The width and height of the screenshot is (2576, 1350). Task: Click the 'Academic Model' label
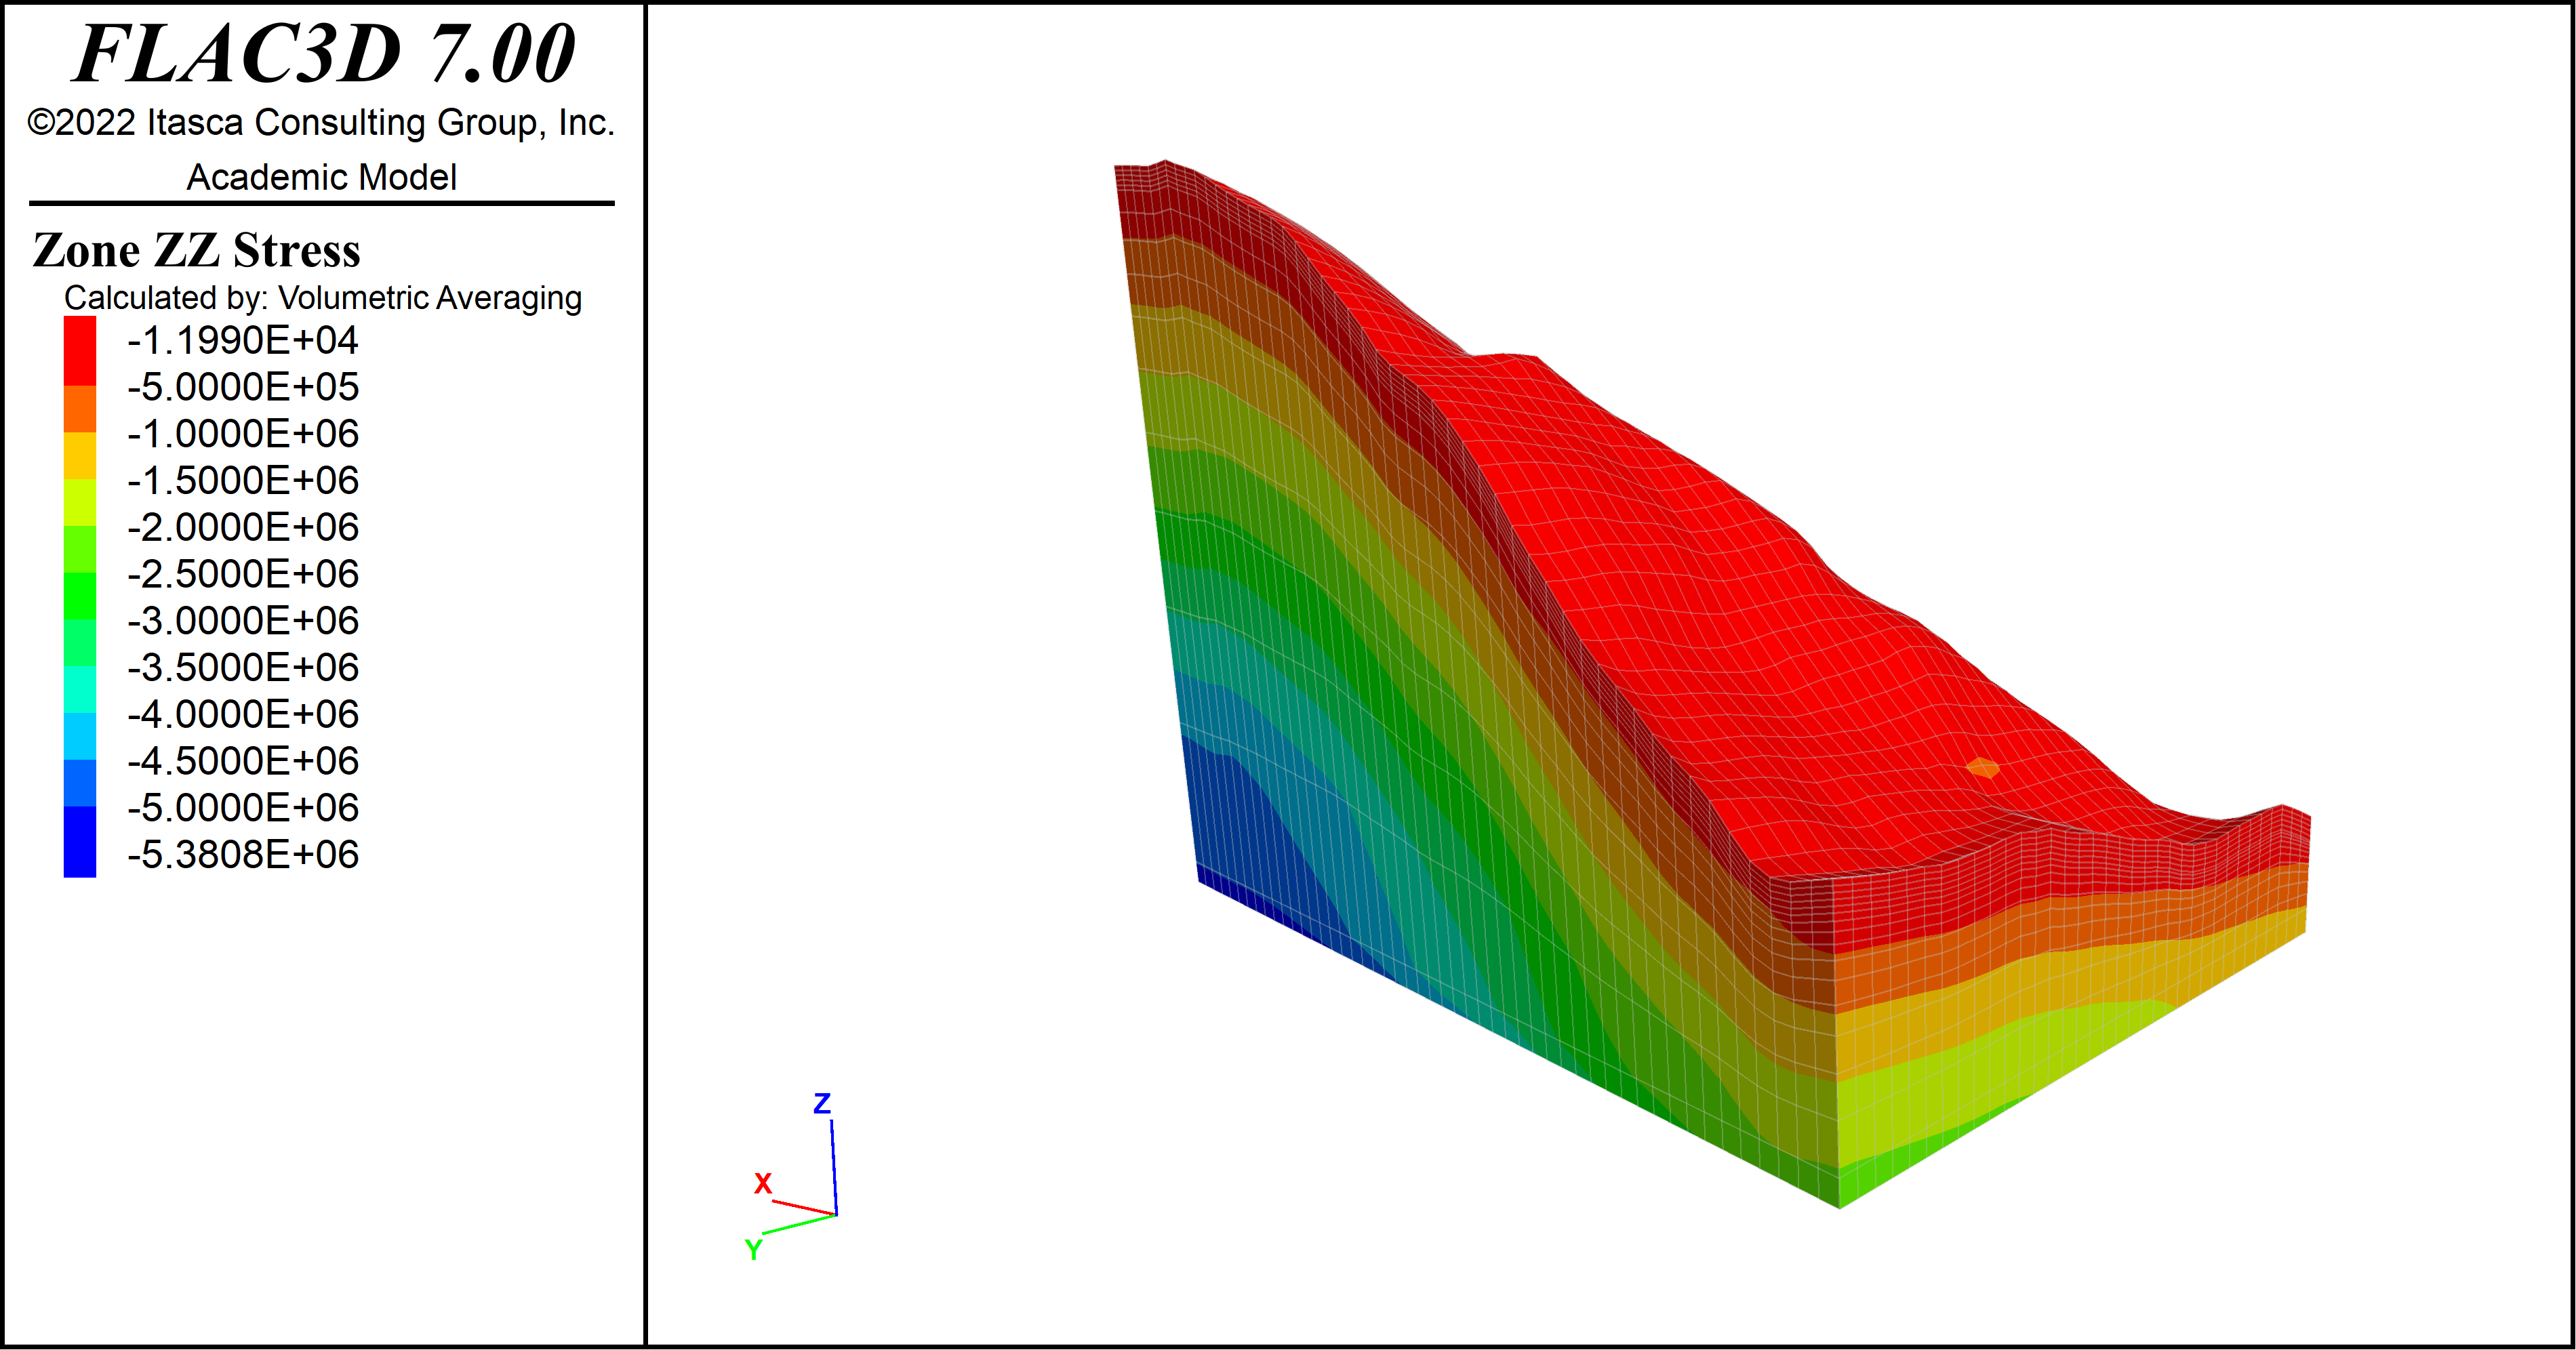322,177
